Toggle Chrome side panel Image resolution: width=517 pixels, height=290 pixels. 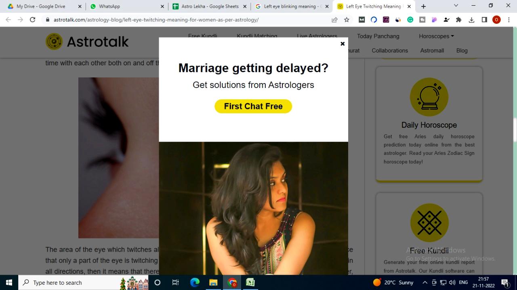pos(484,20)
